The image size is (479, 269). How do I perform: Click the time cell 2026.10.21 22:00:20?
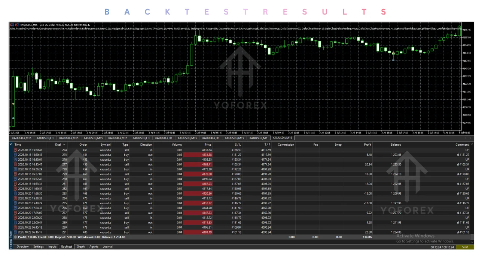pos(30,218)
